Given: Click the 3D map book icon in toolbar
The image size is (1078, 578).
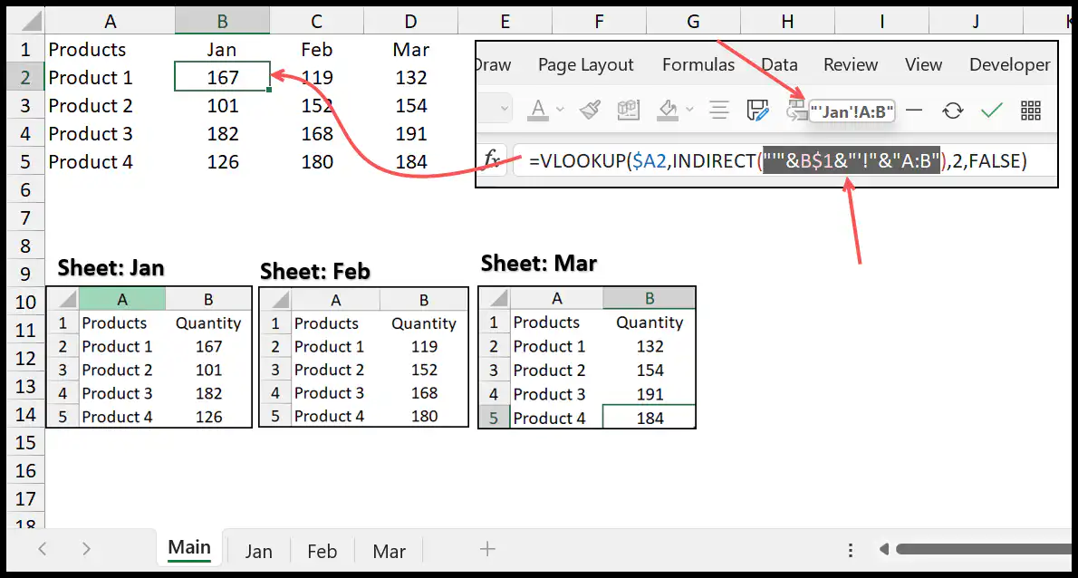Looking at the screenshot, I should [x=629, y=110].
